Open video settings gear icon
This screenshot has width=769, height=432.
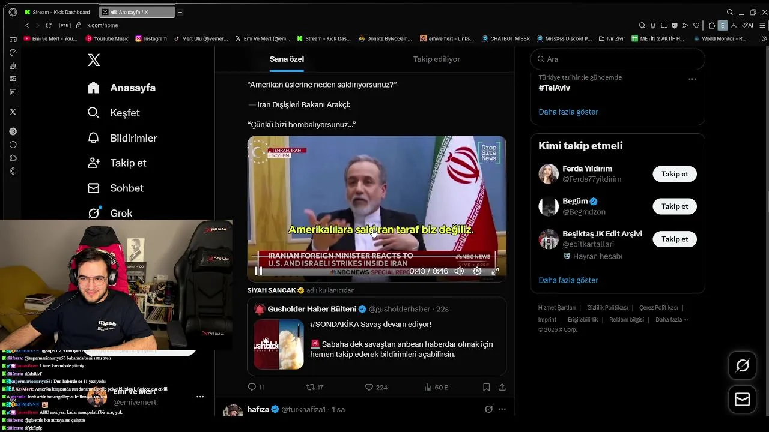pos(477,271)
